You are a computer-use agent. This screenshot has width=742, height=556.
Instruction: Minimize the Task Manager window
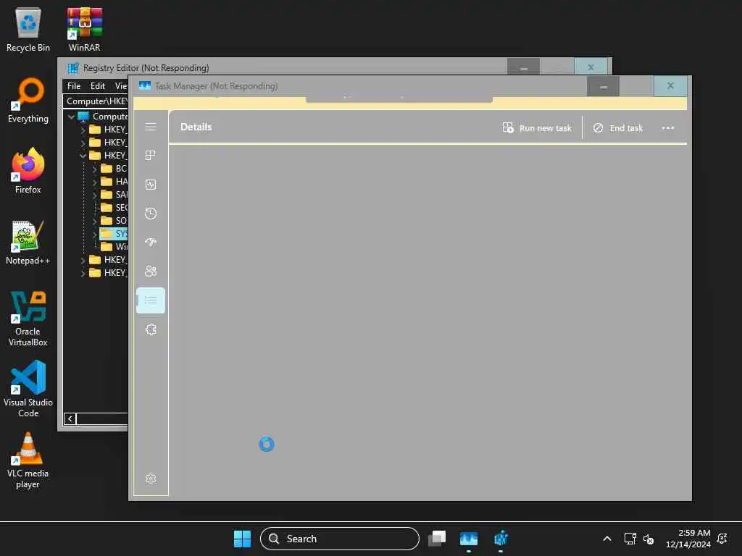tap(603, 86)
